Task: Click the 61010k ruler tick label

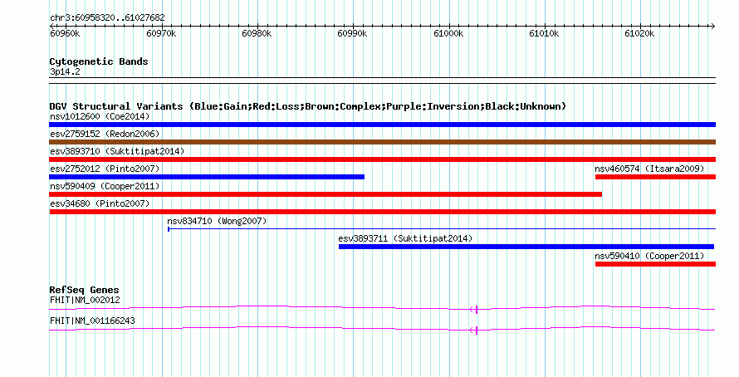Action: click(545, 33)
